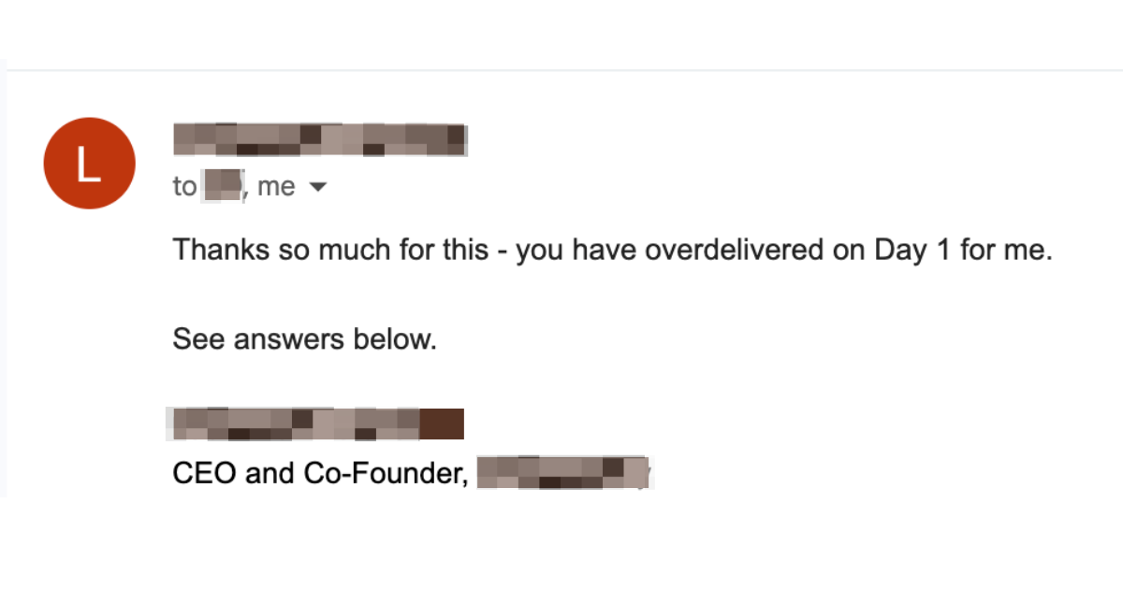Click the horizontal divider line at the top
The height and width of the screenshot is (589, 1123).
(x=561, y=68)
